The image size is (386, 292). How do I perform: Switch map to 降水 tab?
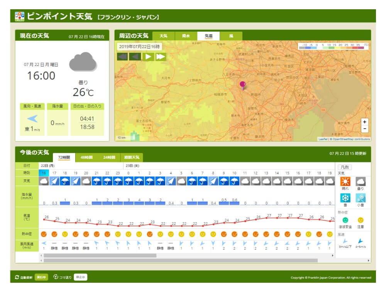[x=186, y=36]
